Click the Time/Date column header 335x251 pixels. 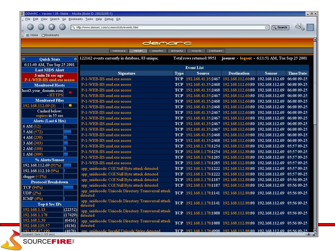point(297,73)
